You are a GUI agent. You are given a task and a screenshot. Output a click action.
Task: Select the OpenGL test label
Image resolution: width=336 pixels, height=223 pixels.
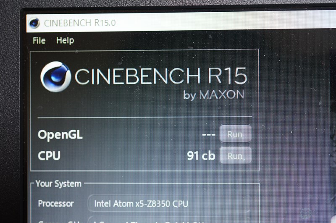60,135
